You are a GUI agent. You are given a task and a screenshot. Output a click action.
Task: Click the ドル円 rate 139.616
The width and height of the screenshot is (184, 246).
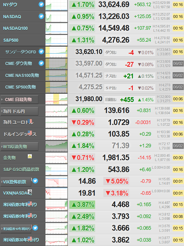pos(117,111)
